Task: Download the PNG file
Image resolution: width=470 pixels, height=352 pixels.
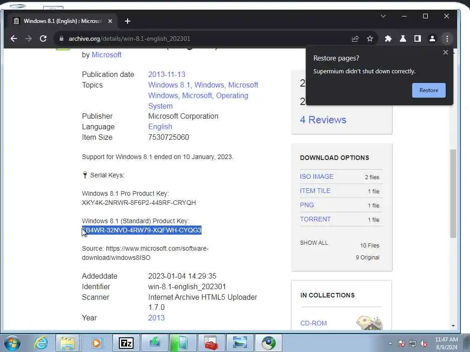Action: [307, 205]
